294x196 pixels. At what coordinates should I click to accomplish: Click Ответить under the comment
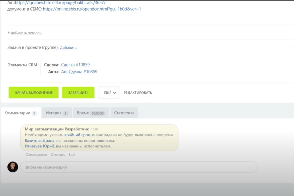tap(58, 155)
